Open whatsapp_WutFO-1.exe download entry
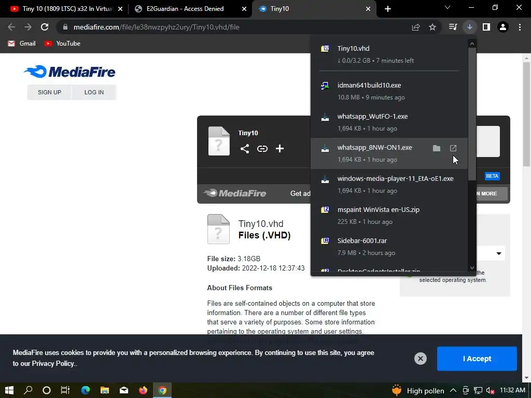Screen dimensions: 531x398 389,122
